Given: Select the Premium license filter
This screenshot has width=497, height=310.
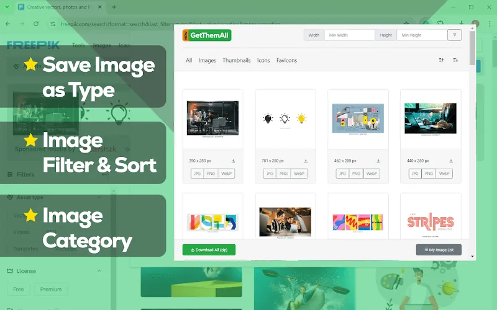Looking at the screenshot, I should [51, 289].
